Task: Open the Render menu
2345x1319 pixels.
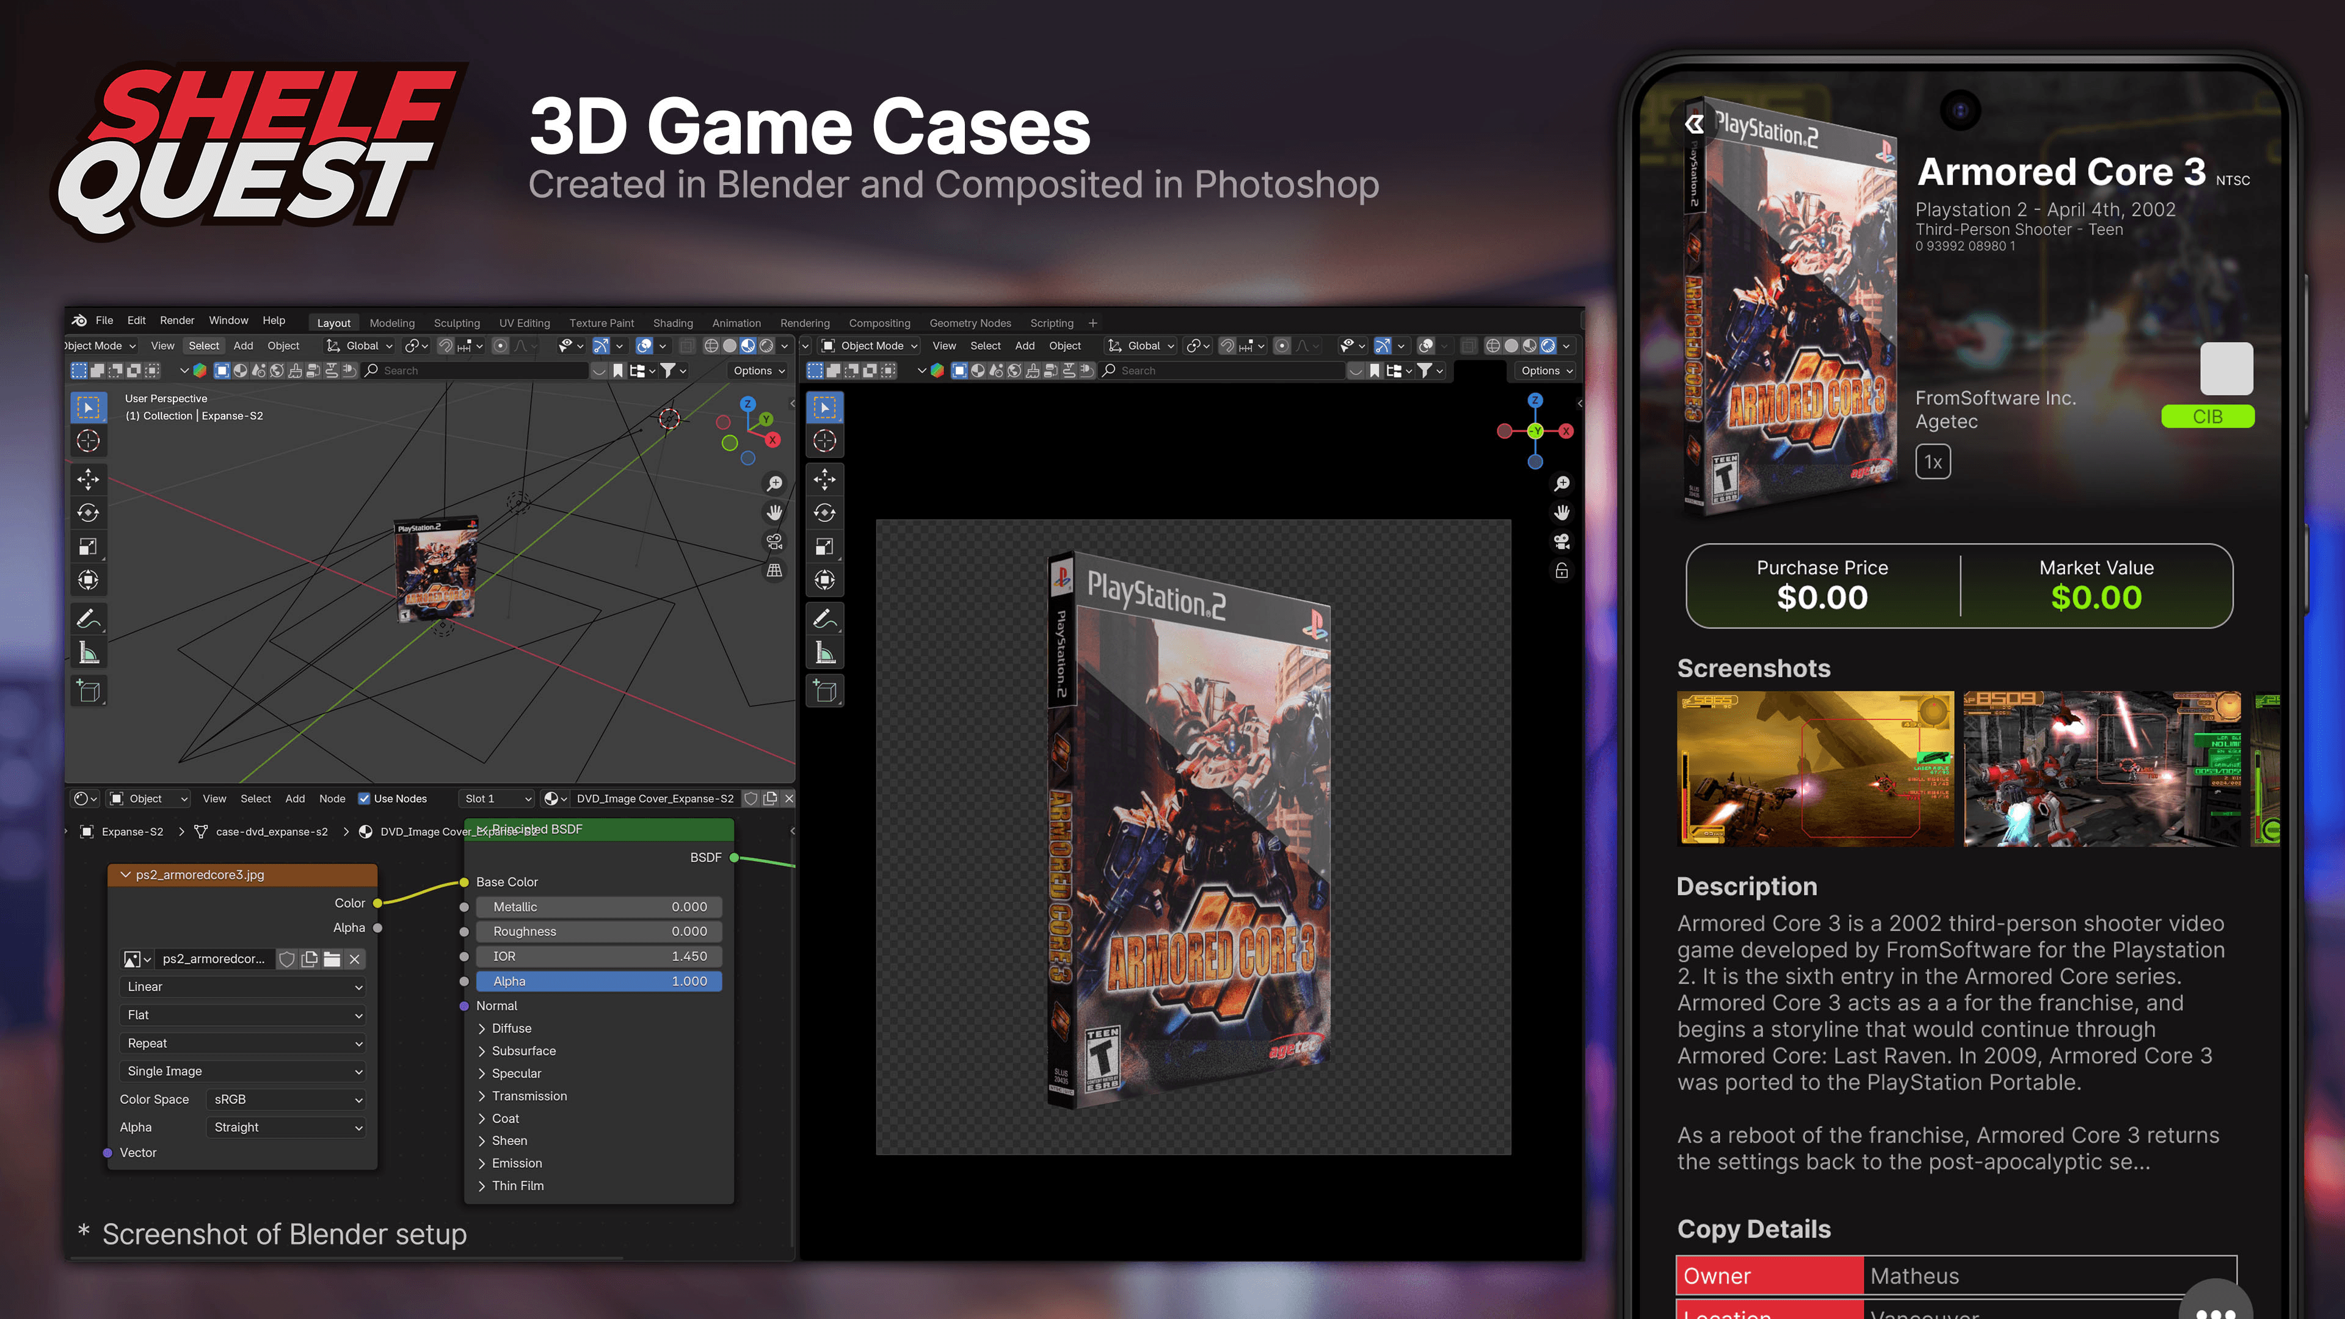Action: click(x=176, y=321)
